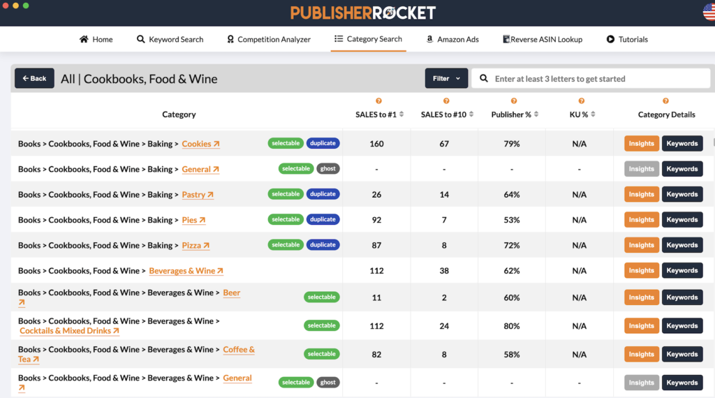715x398 pixels.
Task: Click Insights for Coffee & Tea row
Action: 641,354
